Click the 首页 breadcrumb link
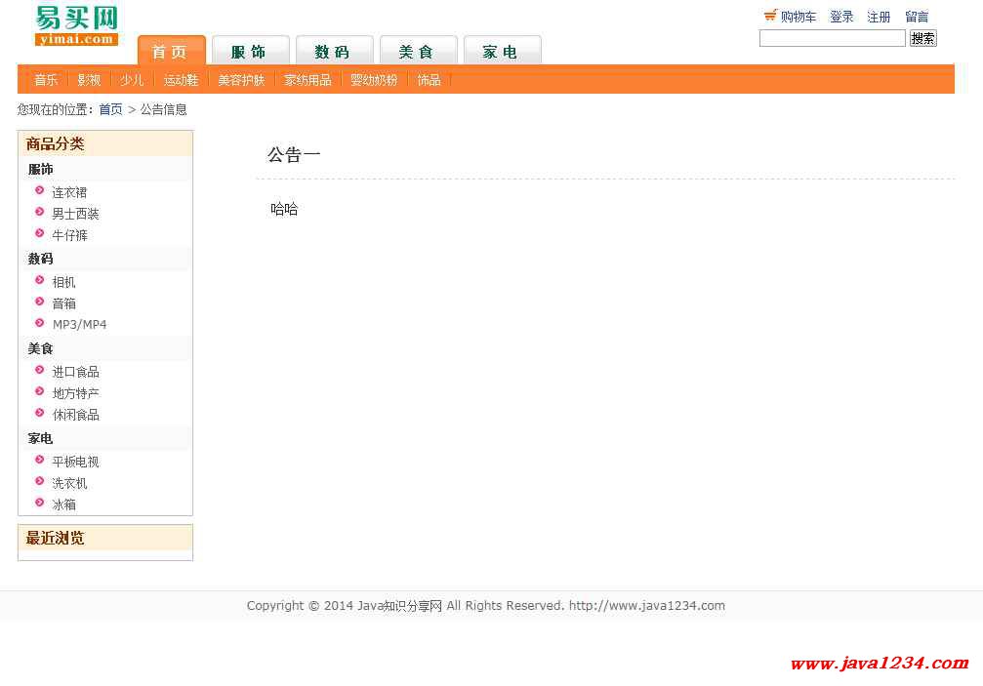Viewport: 983px width, 686px height. (110, 109)
